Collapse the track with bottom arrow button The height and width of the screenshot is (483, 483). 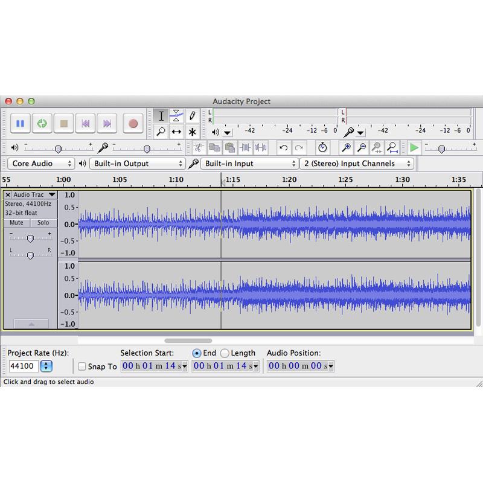[31, 324]
